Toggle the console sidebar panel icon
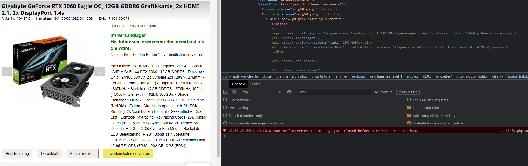Screen dimensions: 528x166 click(226, 92)
